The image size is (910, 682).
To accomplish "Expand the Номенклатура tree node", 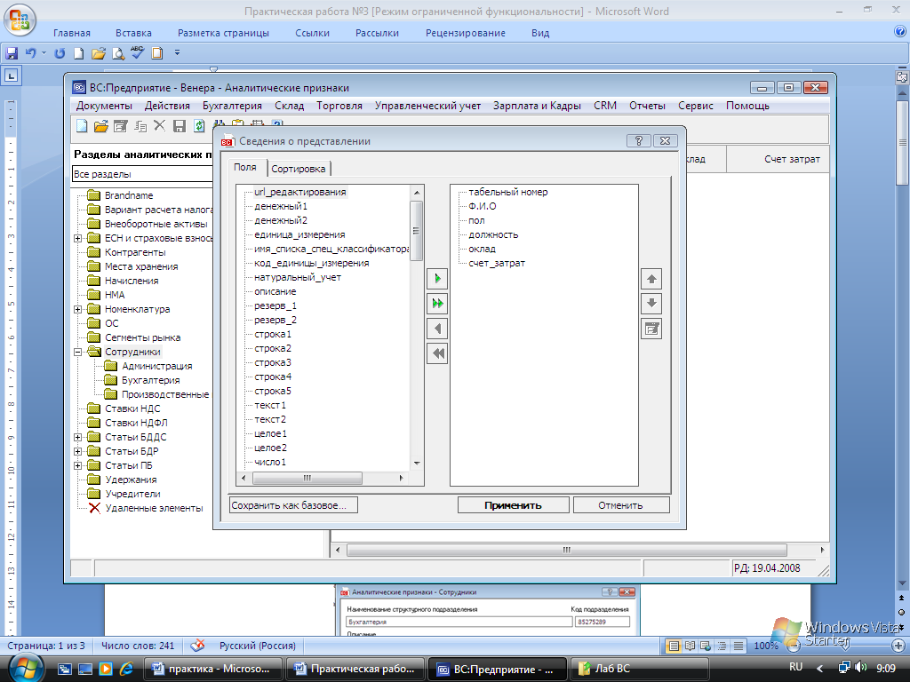I will tap(78, 310).
